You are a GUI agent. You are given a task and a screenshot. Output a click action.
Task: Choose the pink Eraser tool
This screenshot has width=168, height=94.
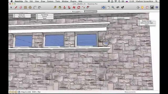click(21, 7)
